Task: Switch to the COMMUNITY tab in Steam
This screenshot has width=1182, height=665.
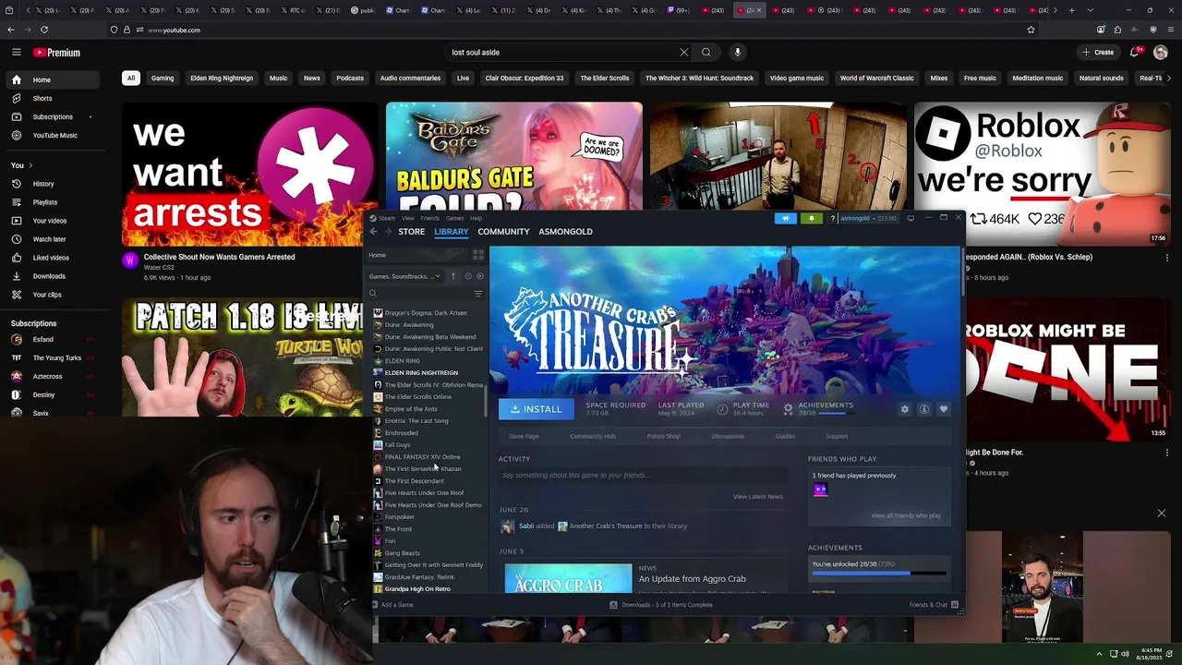Action: pos(503,232)
